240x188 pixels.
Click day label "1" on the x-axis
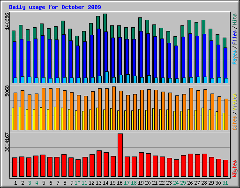15,183
